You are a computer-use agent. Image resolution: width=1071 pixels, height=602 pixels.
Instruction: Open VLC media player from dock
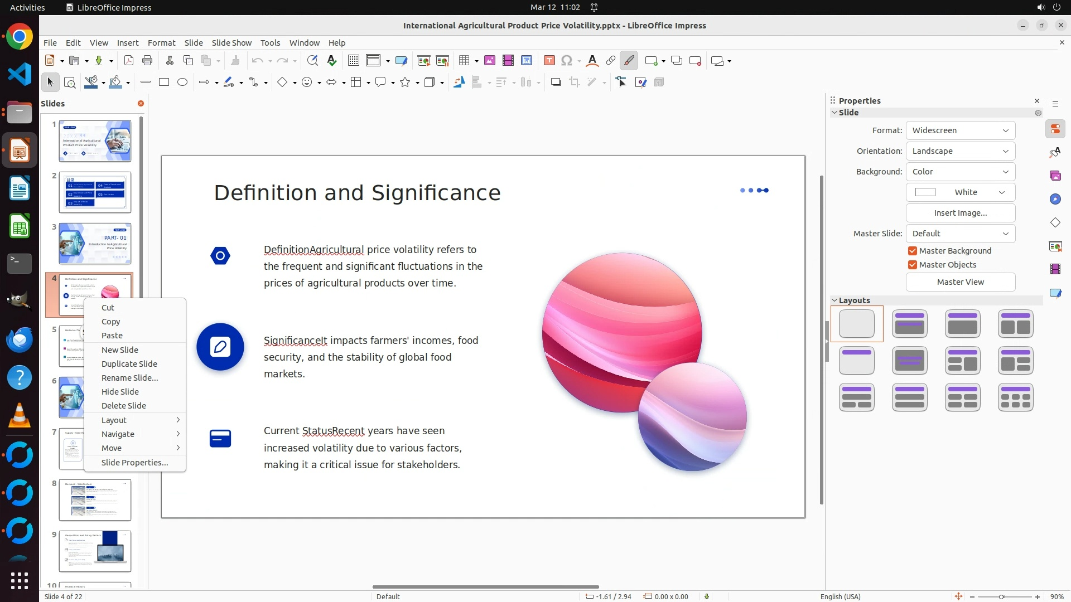(20, 416)
